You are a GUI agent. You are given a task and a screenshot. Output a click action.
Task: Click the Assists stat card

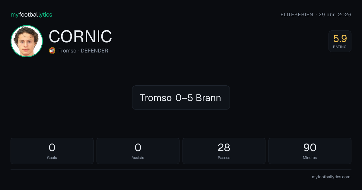click(138, 151)
